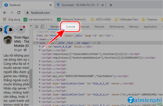The width and height of the screenshot is (163, 106).
Task: Click the browser forward arrow
Action: click(x=12, y=12)
